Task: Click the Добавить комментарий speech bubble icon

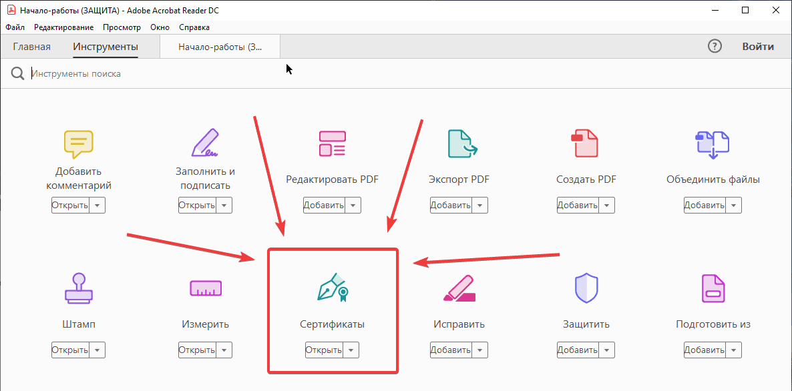Action: click(x=78, y=143)
